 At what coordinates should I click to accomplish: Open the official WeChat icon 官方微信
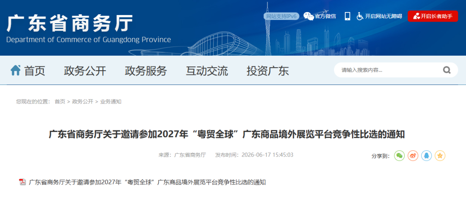tap(309, 16)
